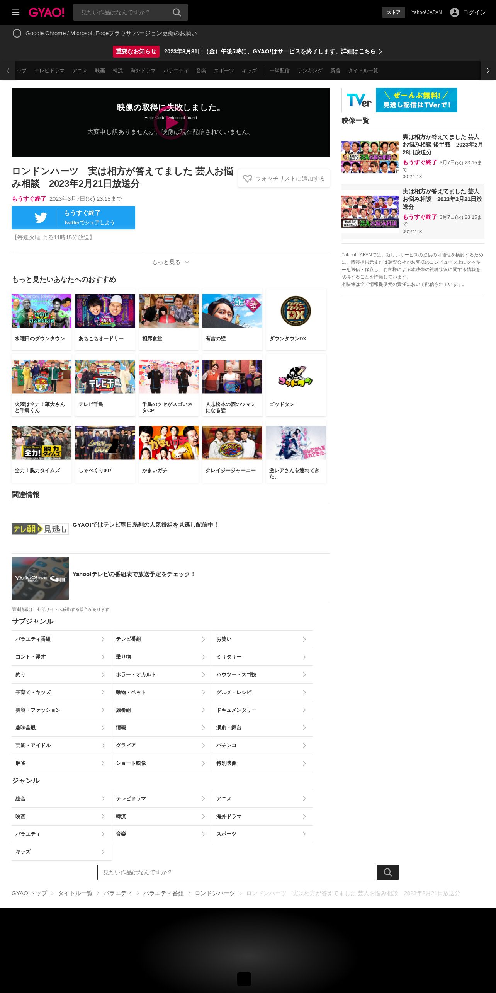Open ドキュメンタリー subgenre row
The image size is (496, 993).
point(263,710)
